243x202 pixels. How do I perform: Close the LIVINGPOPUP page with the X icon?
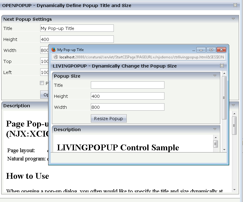click(x=222, y=66)
